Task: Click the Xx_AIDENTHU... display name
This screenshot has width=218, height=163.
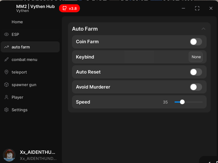Action: (38, 152)
